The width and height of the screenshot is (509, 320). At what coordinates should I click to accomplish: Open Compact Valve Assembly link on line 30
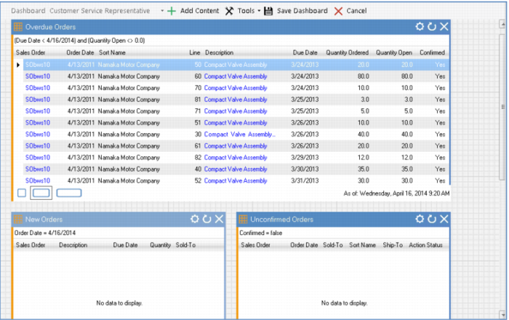pos(239,135)
